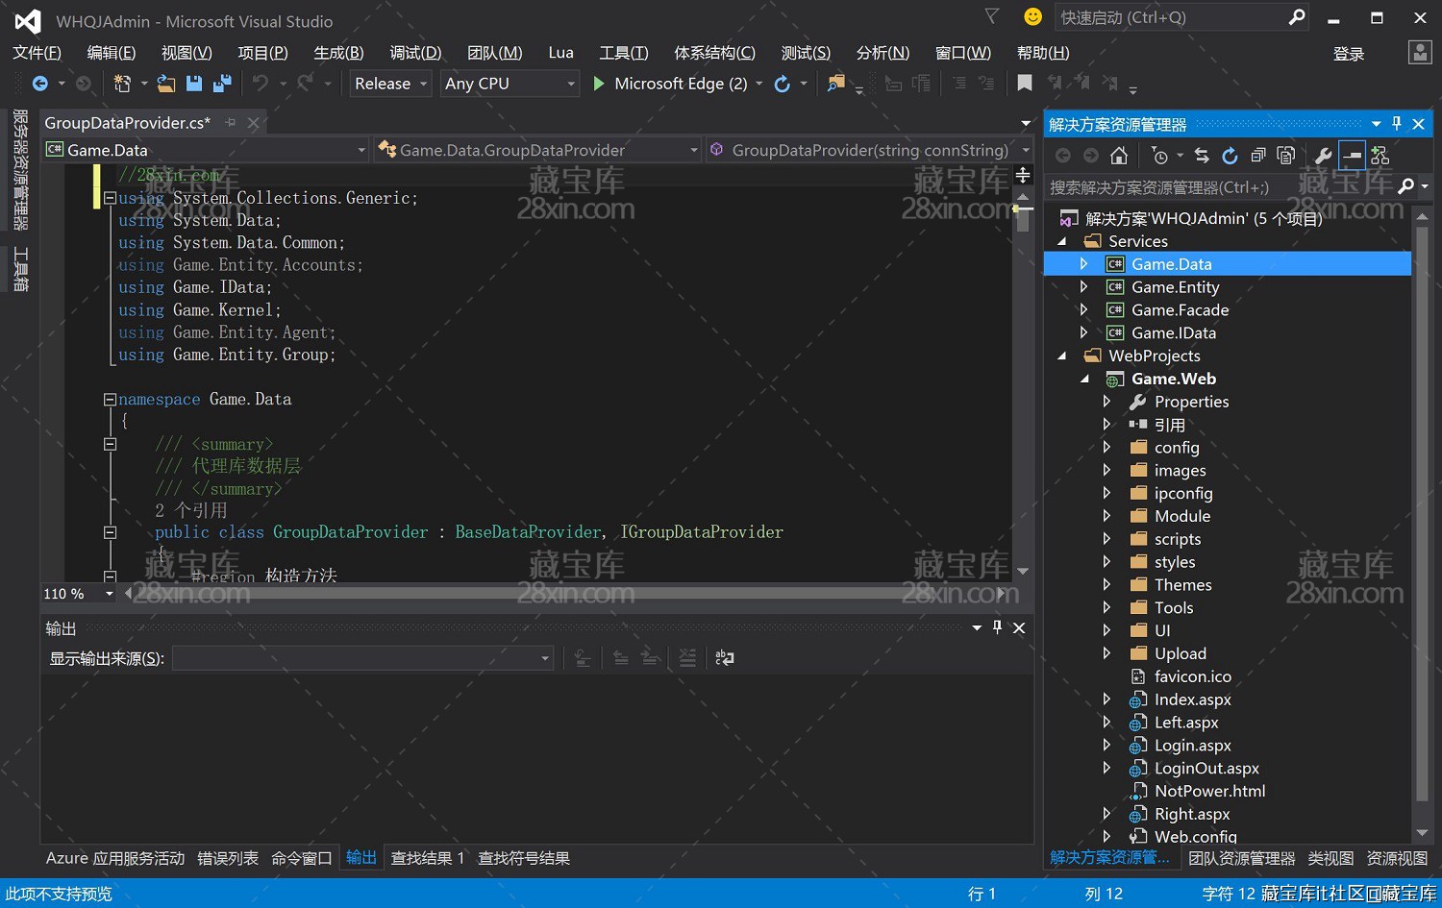This screenshot has width=1442, height=908.
Task: Click the New Project toolbar icon
Action: [x=122, y=84]
